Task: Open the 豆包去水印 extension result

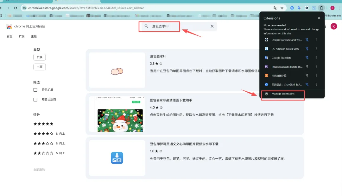Action: [158, 56]
